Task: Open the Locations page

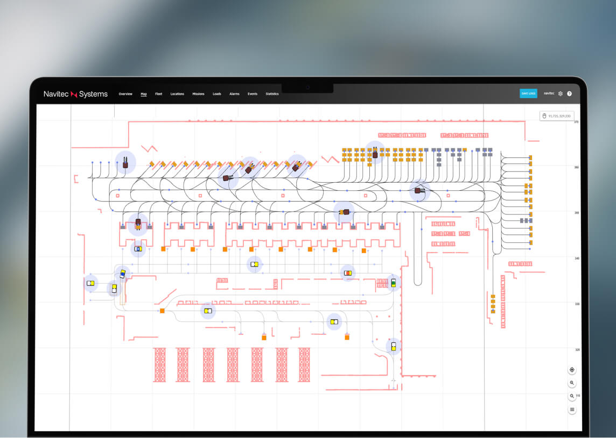Action: [x=177, y=94]
